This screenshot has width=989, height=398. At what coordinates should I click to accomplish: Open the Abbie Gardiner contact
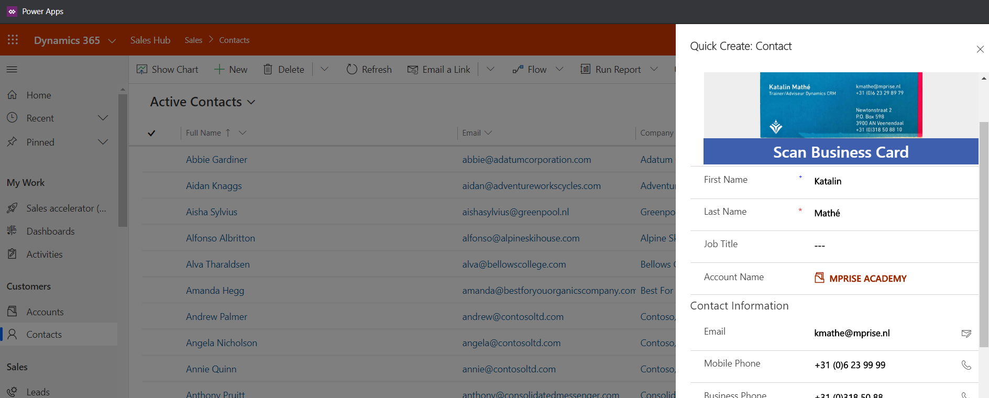216,160
